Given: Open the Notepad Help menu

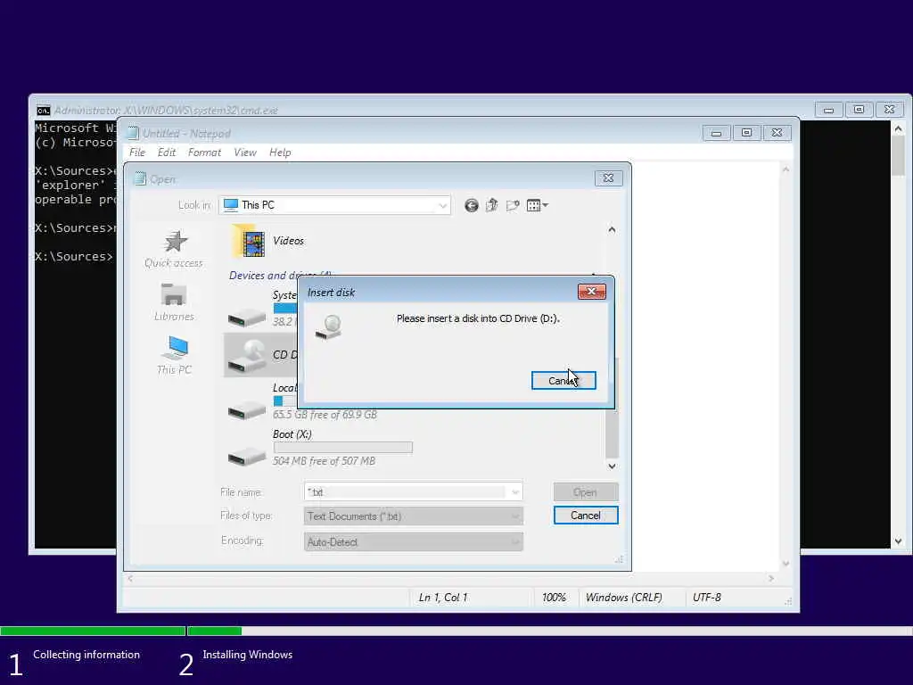Looking at the screenshot, I should (279, 153).
